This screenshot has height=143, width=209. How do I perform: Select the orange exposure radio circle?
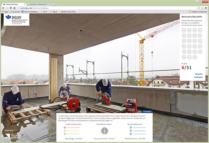click(65, 131)
